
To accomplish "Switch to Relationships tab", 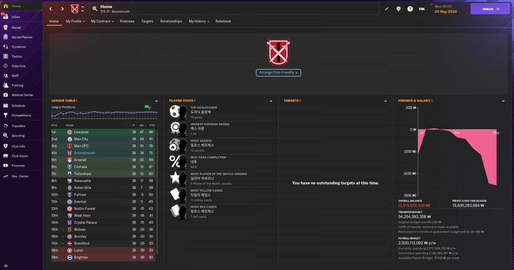I will click(171, 21).
